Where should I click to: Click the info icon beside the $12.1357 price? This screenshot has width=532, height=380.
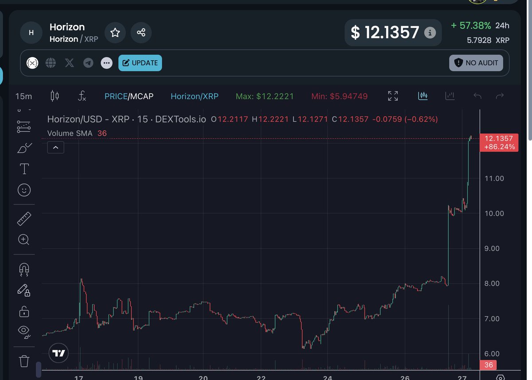coord(430,32)
